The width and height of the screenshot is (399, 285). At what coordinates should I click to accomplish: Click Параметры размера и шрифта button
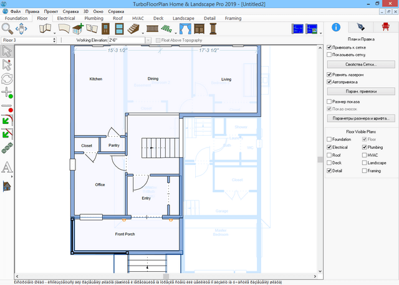click(361, 118)
